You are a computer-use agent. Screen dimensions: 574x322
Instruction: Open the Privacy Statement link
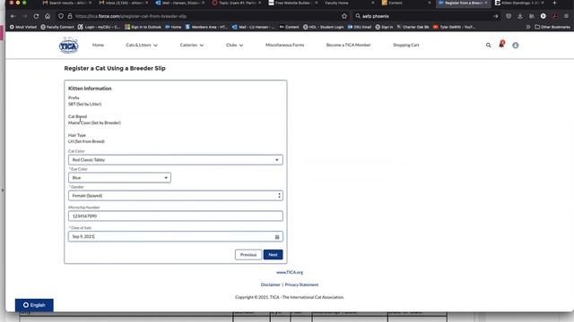click(x=301, y=284)
